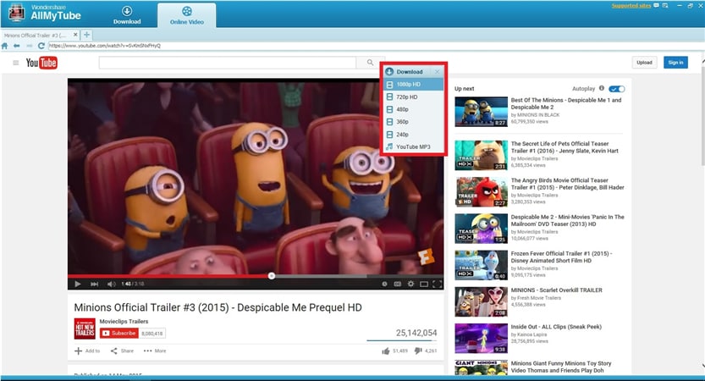
Task: Like the video with thumbs up
Action: pyautogui.click(x=386, y=351)
